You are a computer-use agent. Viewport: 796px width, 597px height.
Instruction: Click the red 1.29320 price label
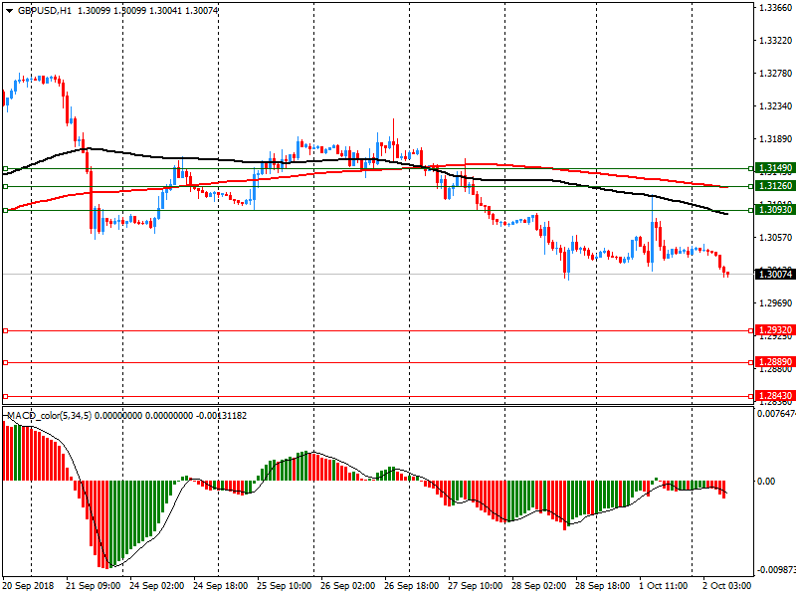774,330
